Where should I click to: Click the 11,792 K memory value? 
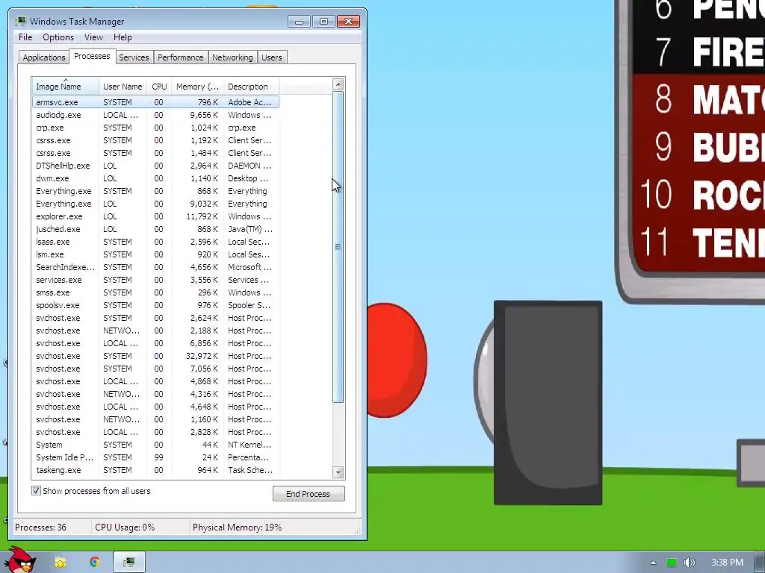tap(202, 216)
